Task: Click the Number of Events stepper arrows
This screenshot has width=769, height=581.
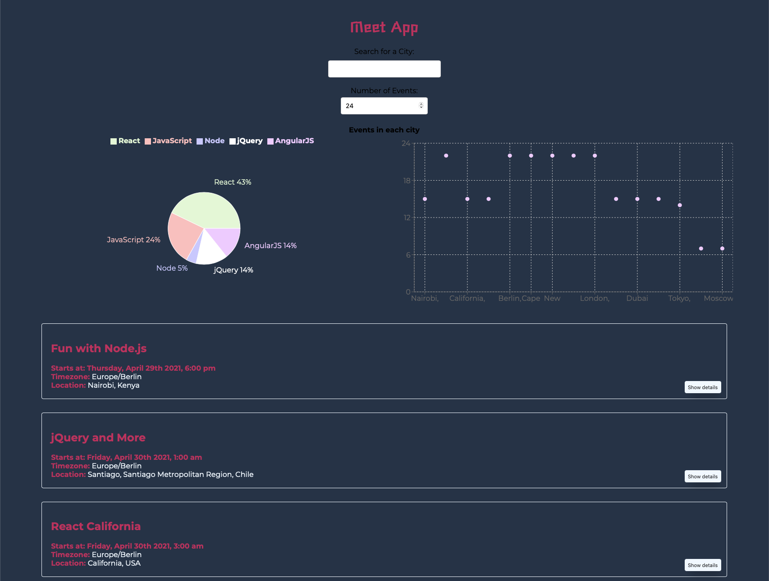Action: coord(421,106)
